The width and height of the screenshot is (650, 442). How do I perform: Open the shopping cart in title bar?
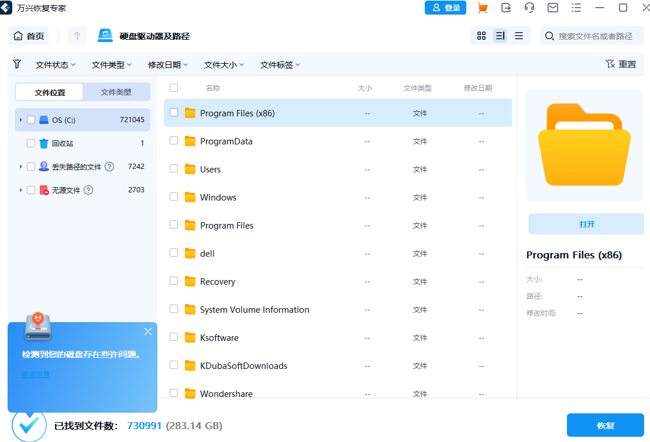tap(482, 8)
